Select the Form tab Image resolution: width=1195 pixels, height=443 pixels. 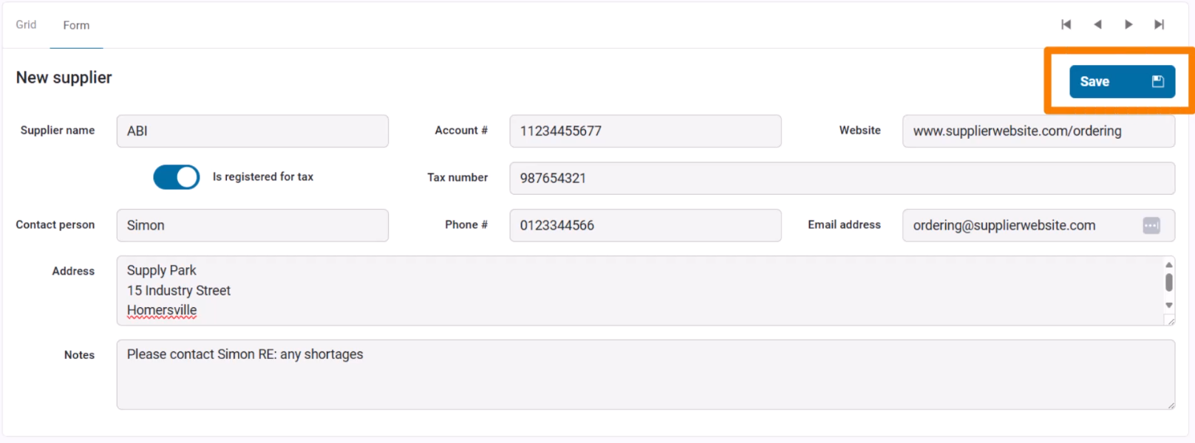(76, 25)
